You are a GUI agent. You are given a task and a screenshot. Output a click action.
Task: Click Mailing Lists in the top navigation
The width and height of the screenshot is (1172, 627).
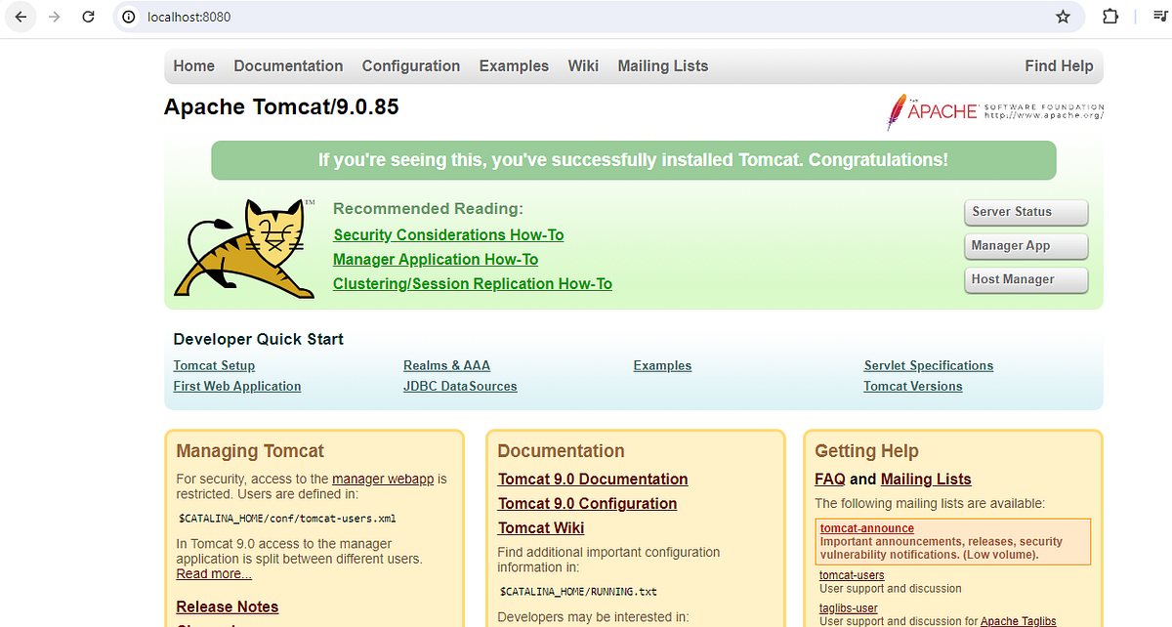click(x=662, y=65)
